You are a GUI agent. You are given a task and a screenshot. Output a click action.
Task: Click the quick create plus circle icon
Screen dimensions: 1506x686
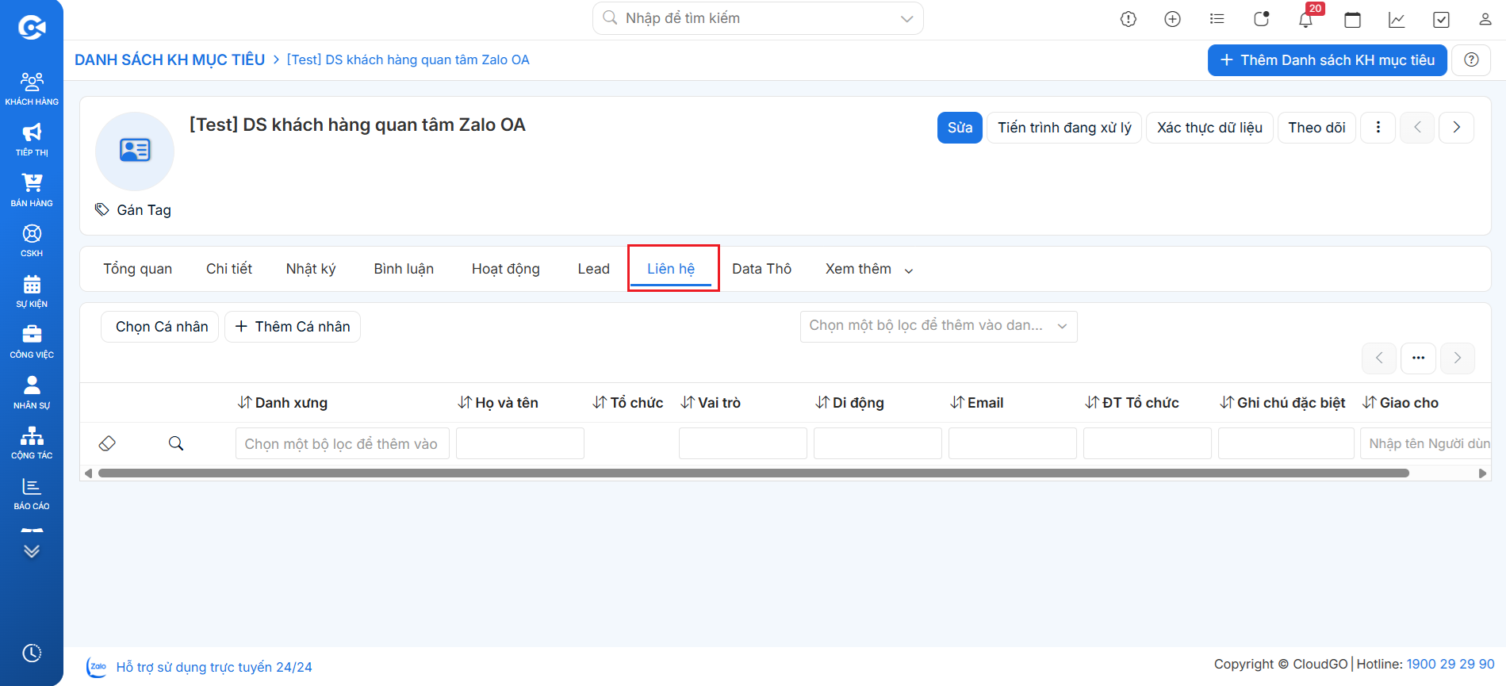1173,19
